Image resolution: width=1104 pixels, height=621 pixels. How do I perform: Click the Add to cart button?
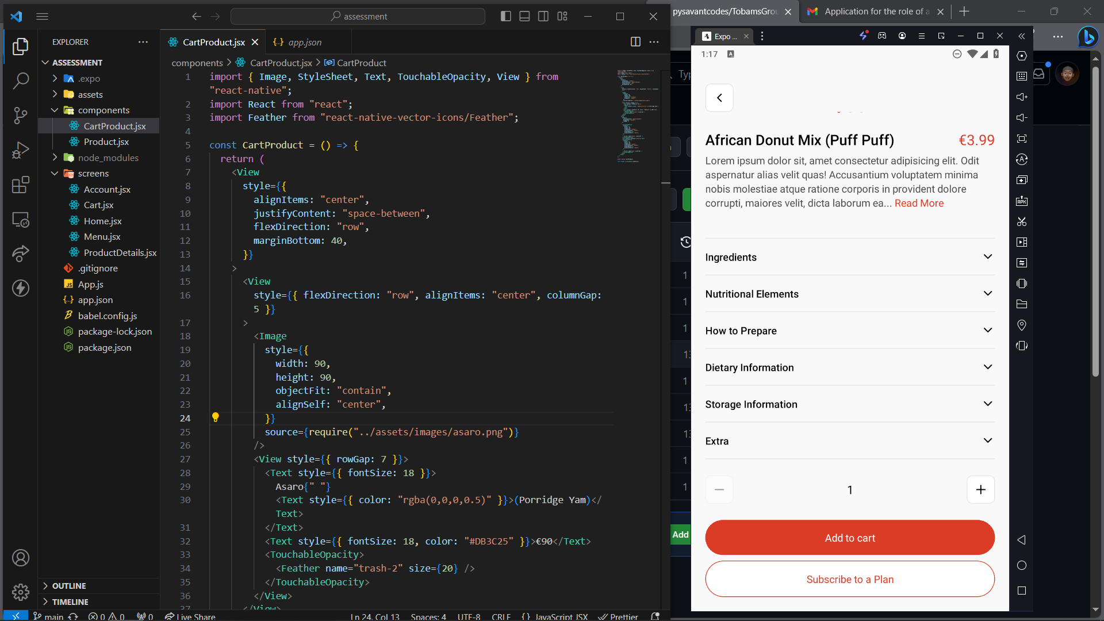pos(849,538)
